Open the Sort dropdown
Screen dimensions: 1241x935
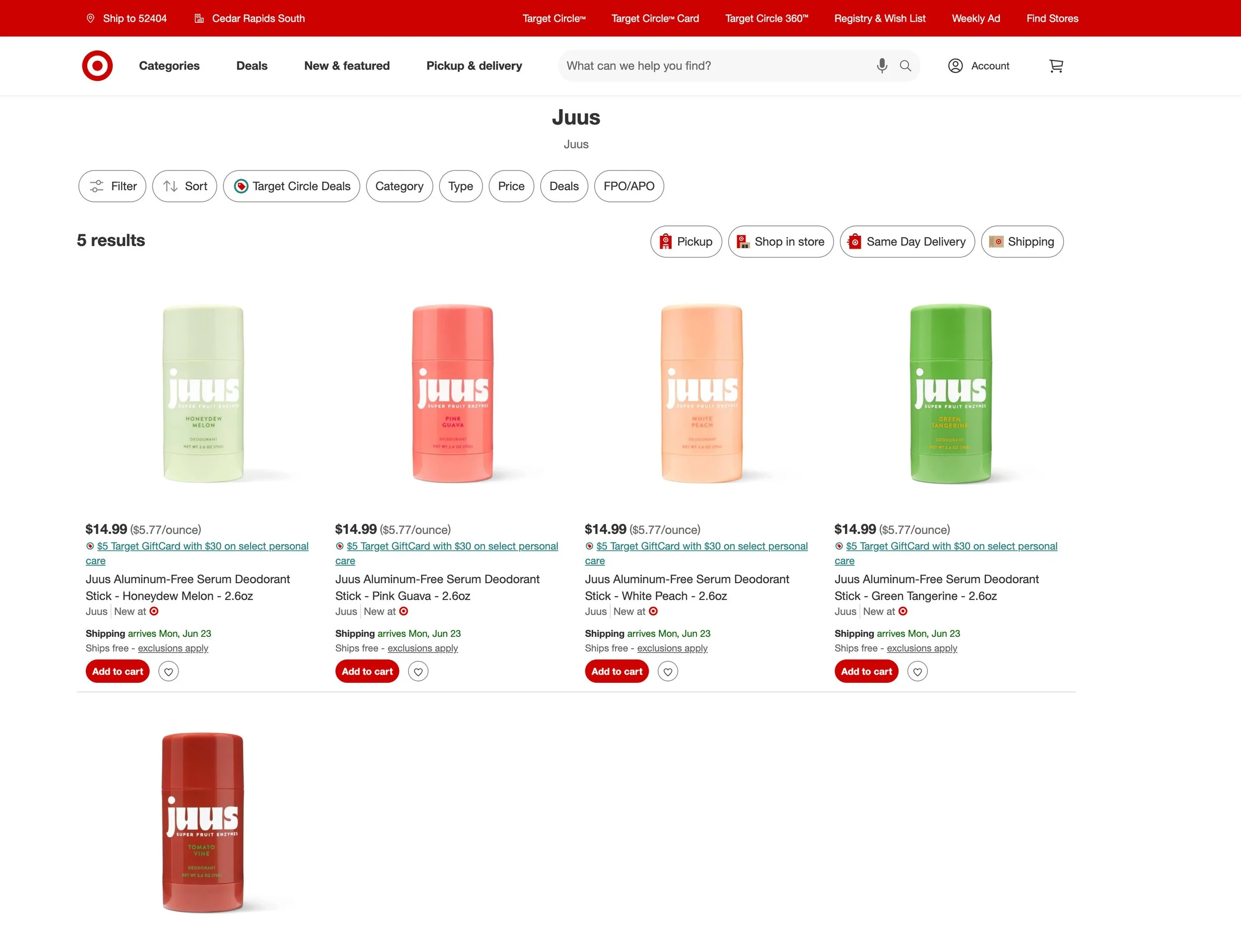[x=185, y=186]
